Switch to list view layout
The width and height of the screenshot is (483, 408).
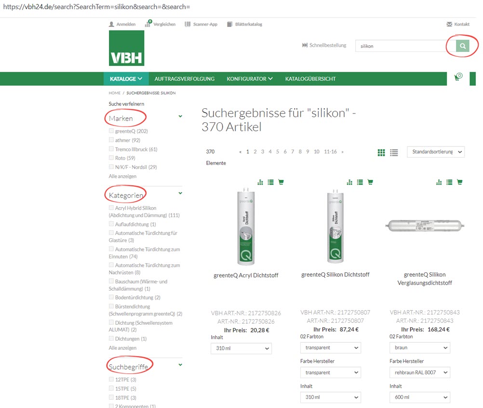(394, 152)
